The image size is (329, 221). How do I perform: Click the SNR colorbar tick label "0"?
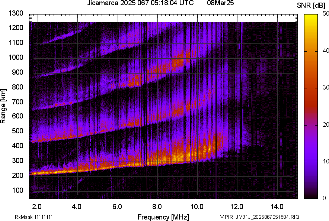(325, 198)
